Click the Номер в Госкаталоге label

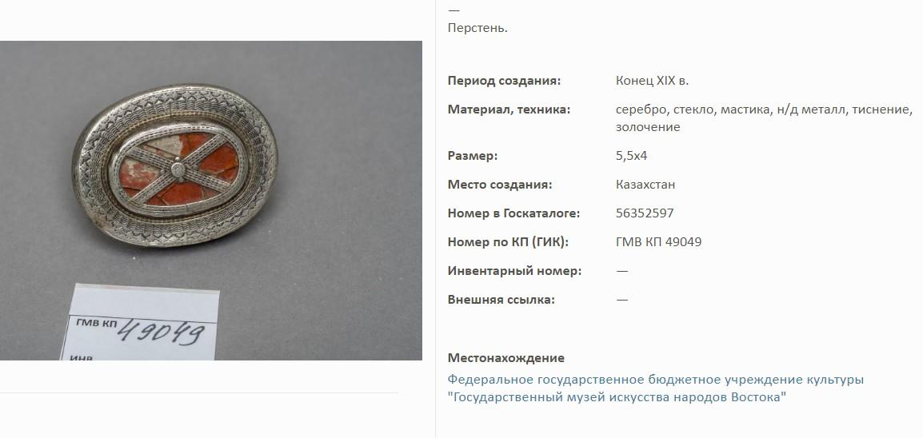click(514, 213)
